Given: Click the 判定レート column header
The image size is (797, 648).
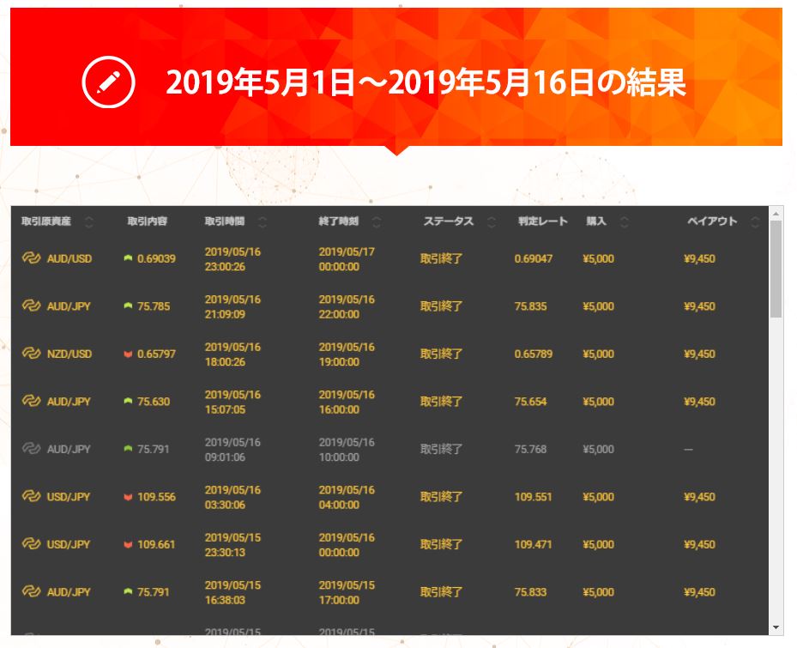Looking at the screenshot, I should tap(543, 221).
